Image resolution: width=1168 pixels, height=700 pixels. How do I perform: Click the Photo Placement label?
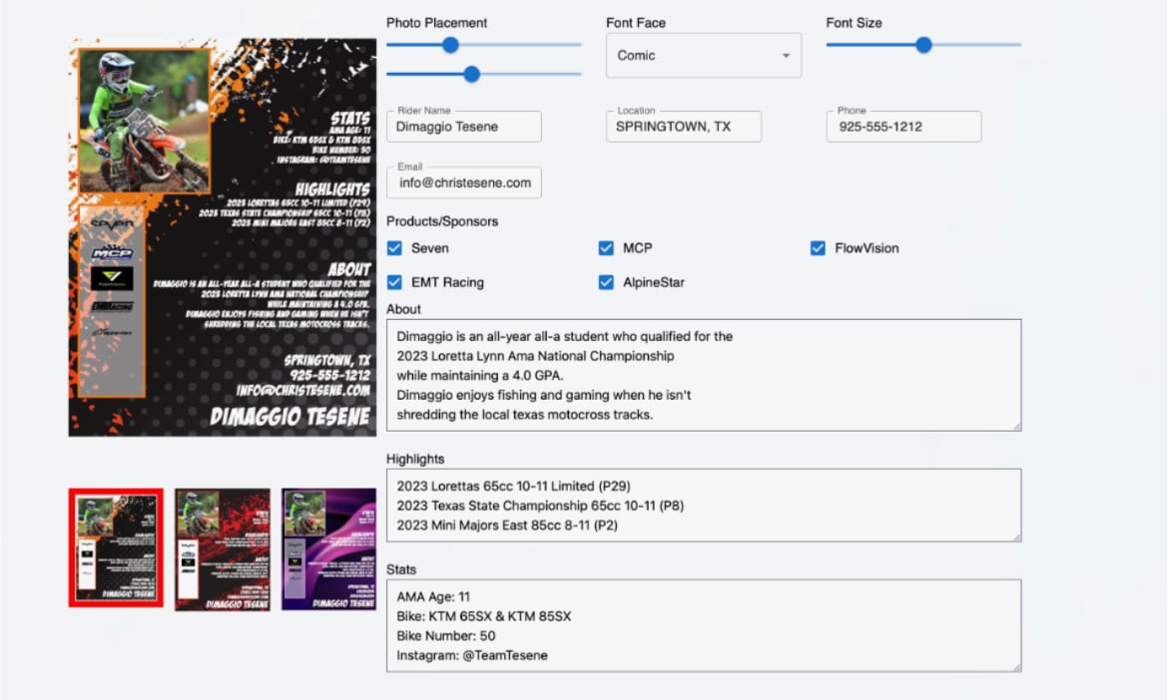point(436,23)
